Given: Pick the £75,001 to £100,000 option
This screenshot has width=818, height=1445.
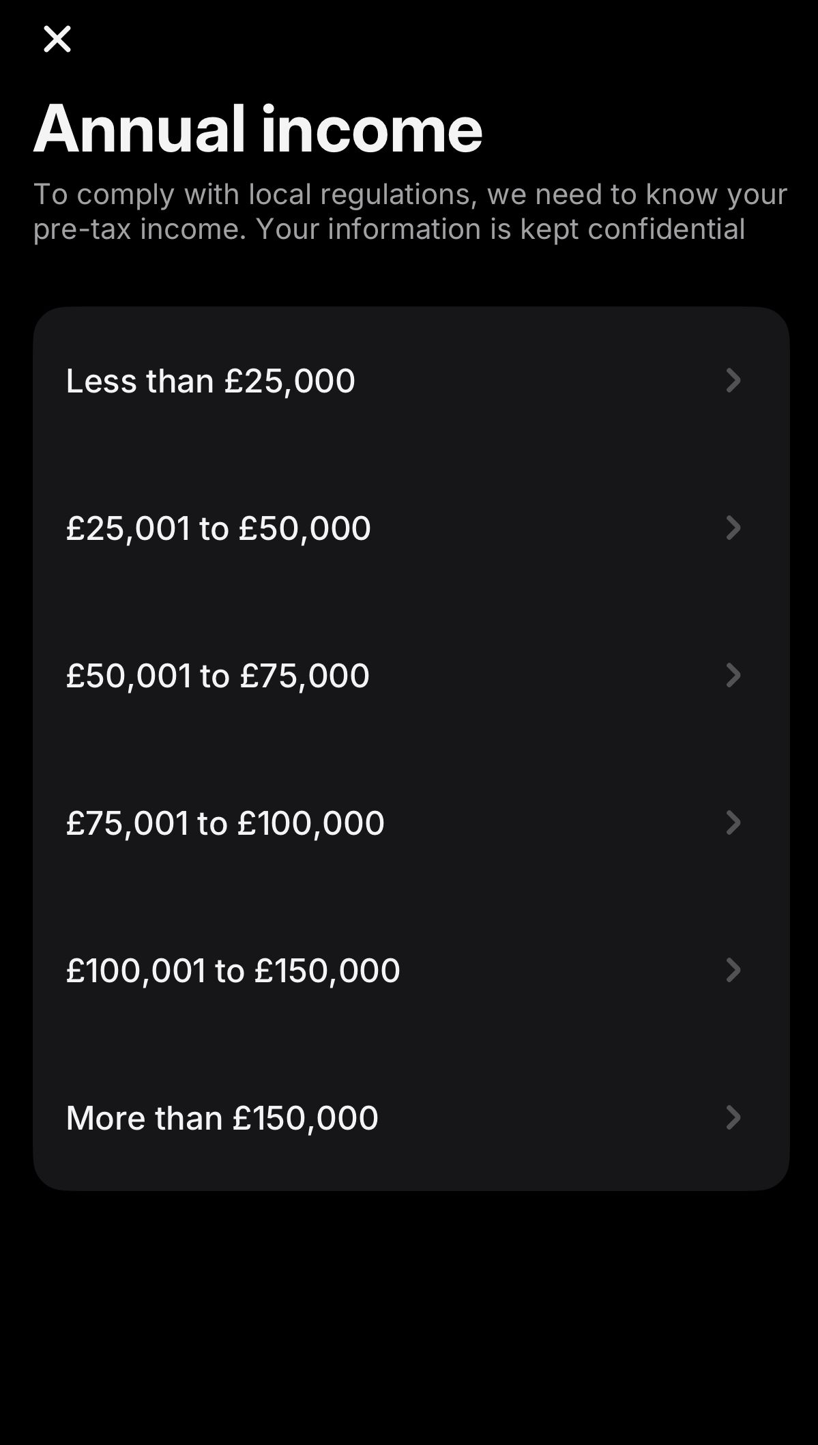Looking at the screenshot, I should 225,823.
